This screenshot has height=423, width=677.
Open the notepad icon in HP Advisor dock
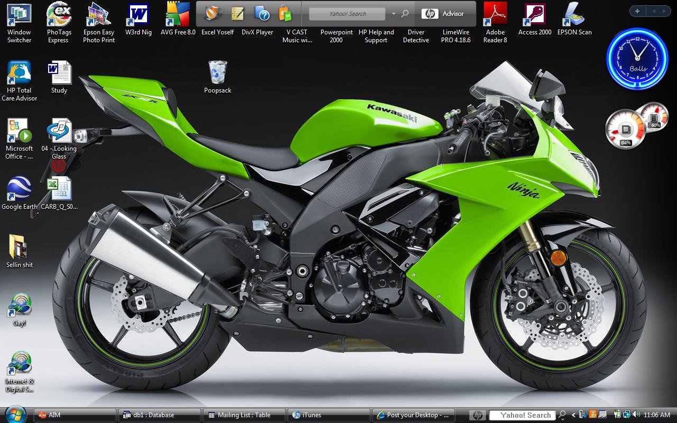click(x=237, y=13)
